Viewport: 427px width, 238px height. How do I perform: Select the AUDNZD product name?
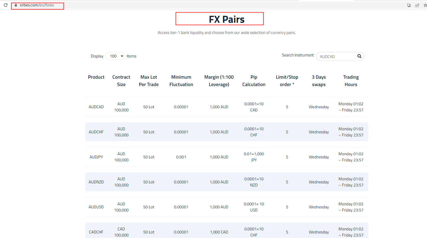pos(96,182)
